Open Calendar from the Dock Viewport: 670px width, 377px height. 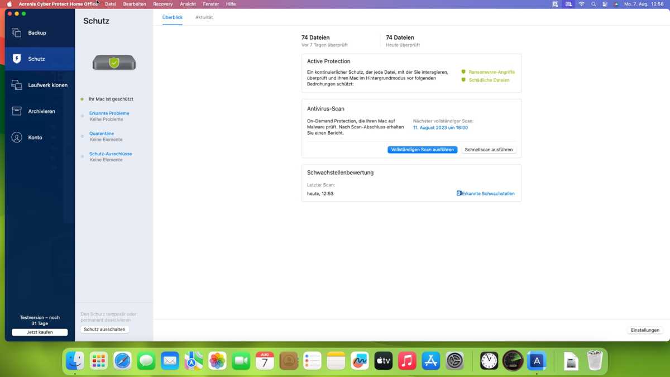click(x=265, y=361)
